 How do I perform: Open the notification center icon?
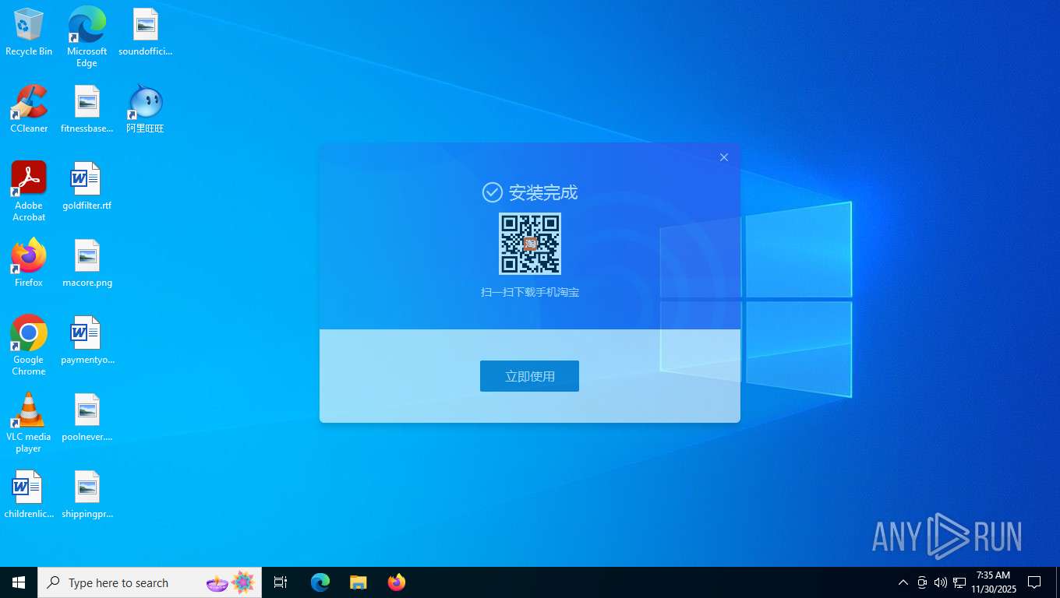pos(1034,582)
